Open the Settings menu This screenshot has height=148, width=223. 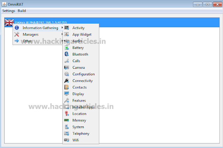click(9, 11)
